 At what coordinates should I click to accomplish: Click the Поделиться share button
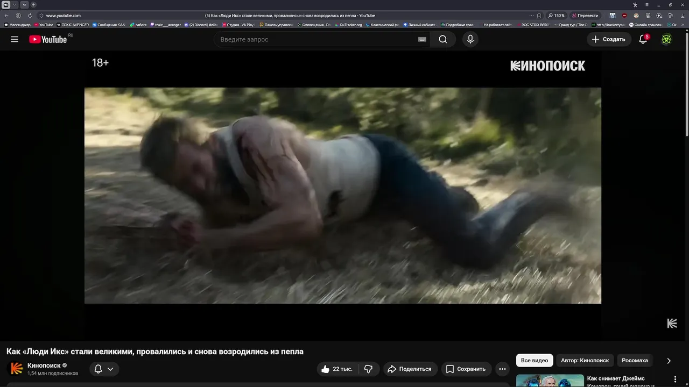[410, 369]
